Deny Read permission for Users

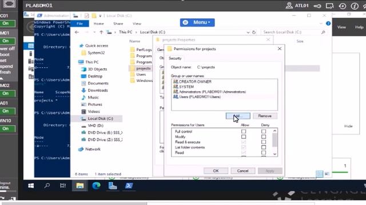pos(264,153)
